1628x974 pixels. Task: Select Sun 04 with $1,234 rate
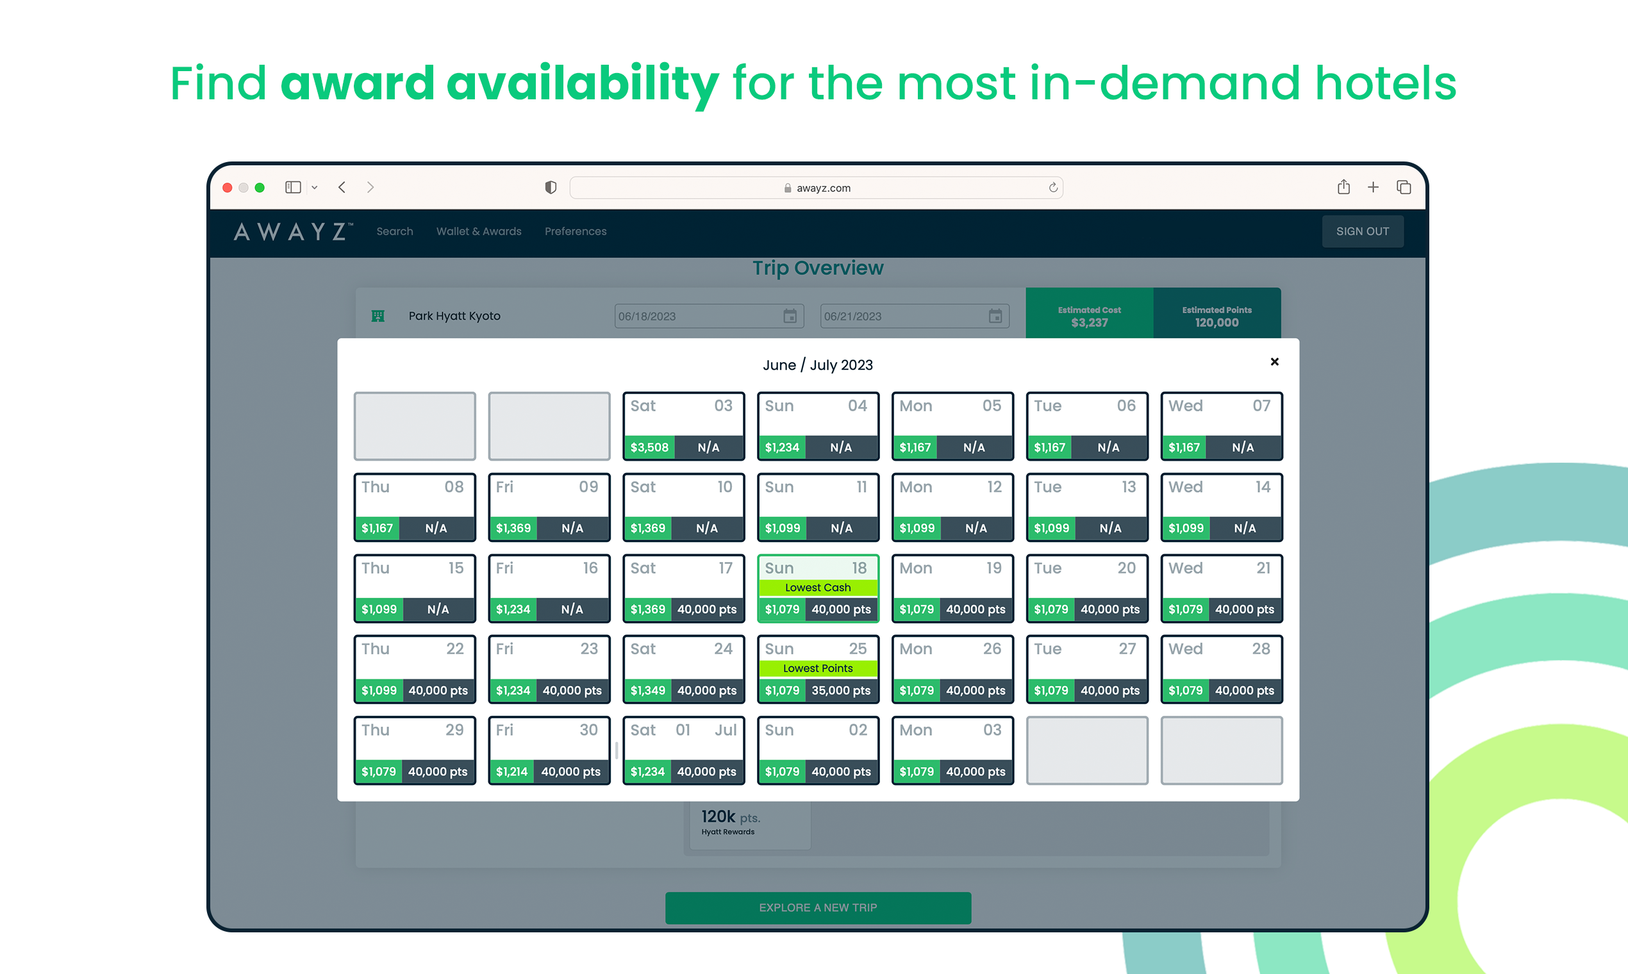(818, 427)
